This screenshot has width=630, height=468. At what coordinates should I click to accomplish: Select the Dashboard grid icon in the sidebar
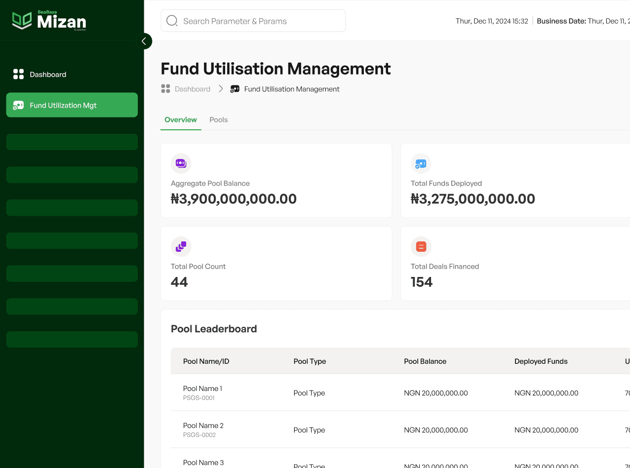(18, 74)
